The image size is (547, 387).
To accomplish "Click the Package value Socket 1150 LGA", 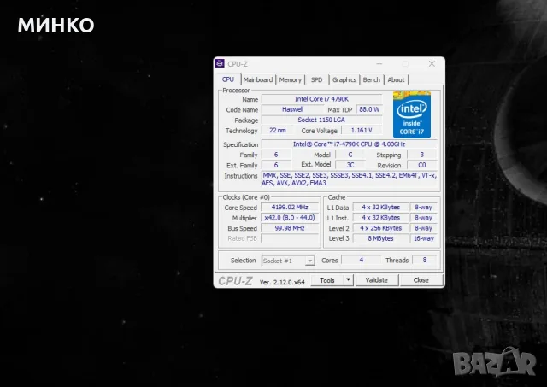I will click(x=321, y=120).
